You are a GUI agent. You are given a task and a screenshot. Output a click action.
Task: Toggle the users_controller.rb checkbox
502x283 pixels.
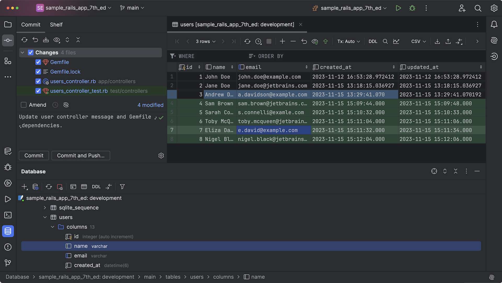[38, 81]
